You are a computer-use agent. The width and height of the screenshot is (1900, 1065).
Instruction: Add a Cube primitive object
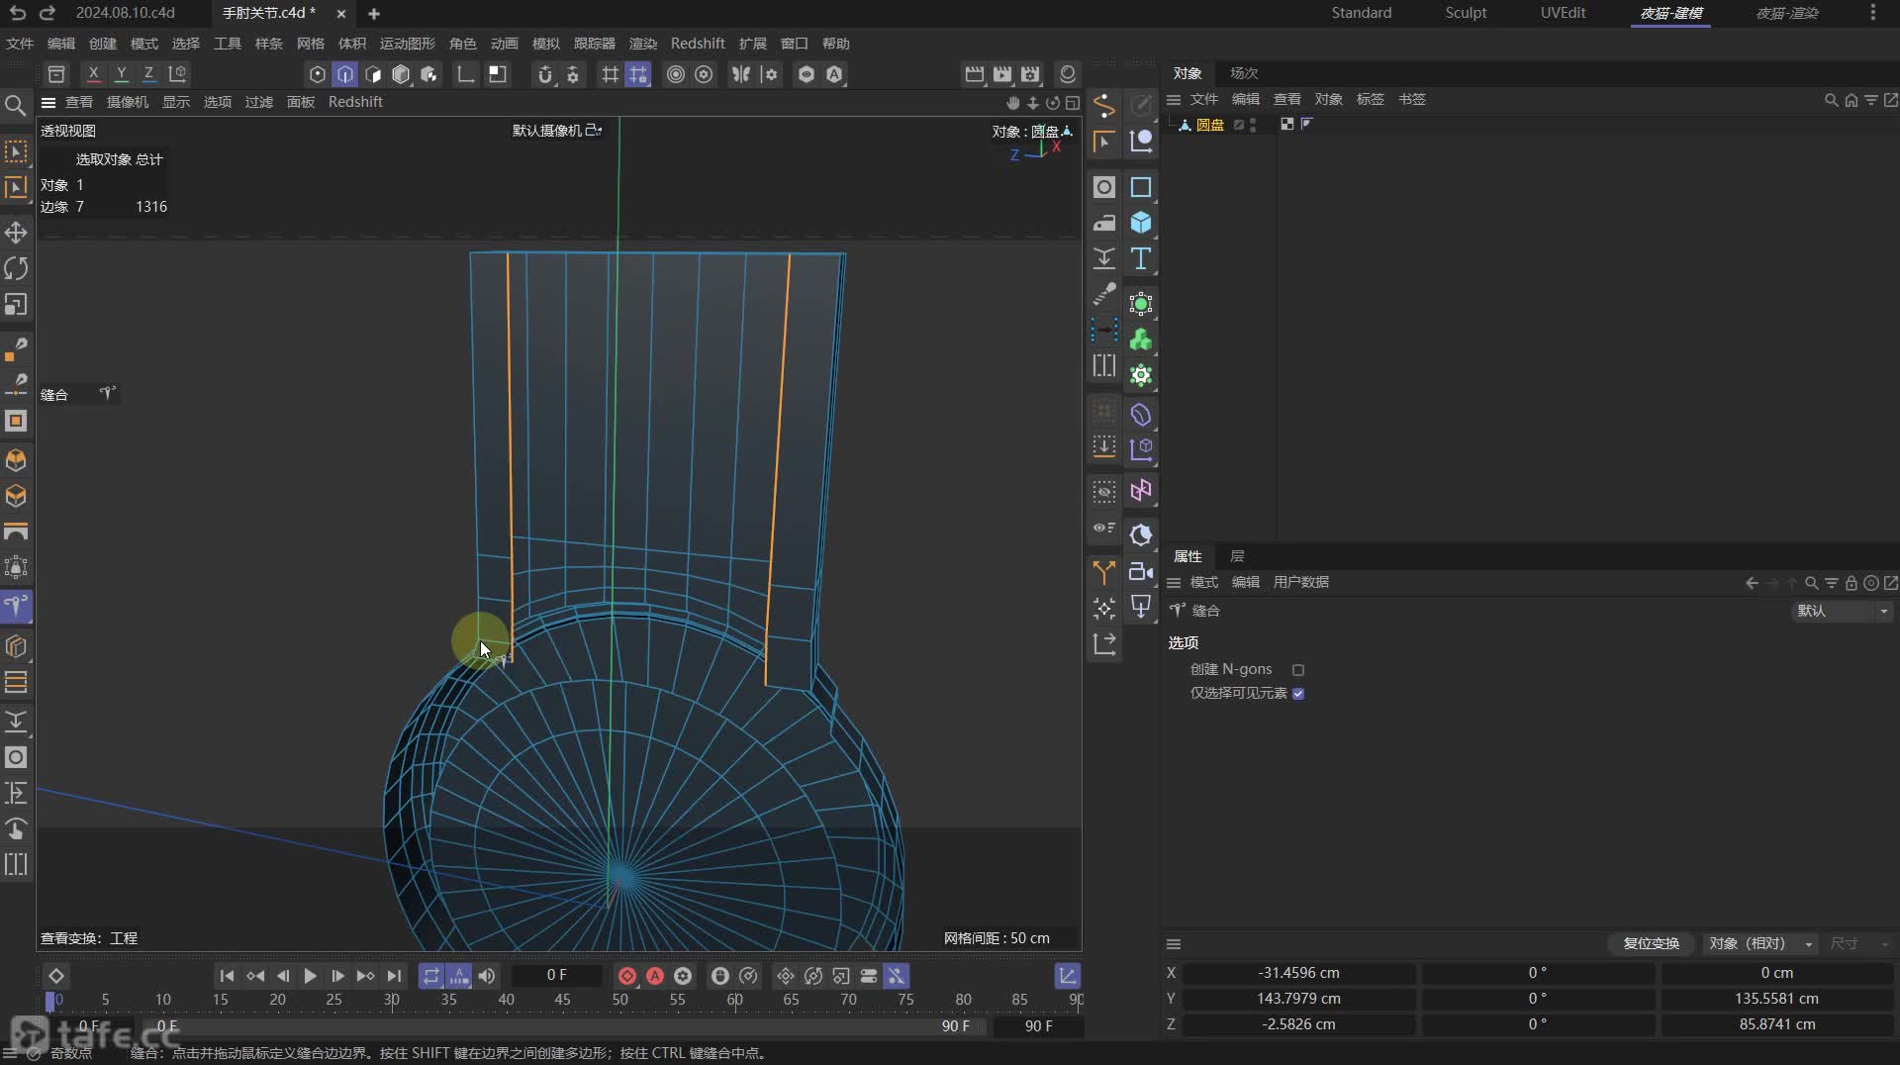[1141, 223]
